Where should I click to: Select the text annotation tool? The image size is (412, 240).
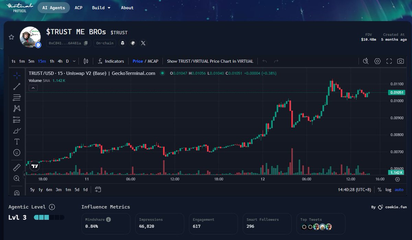17,141
